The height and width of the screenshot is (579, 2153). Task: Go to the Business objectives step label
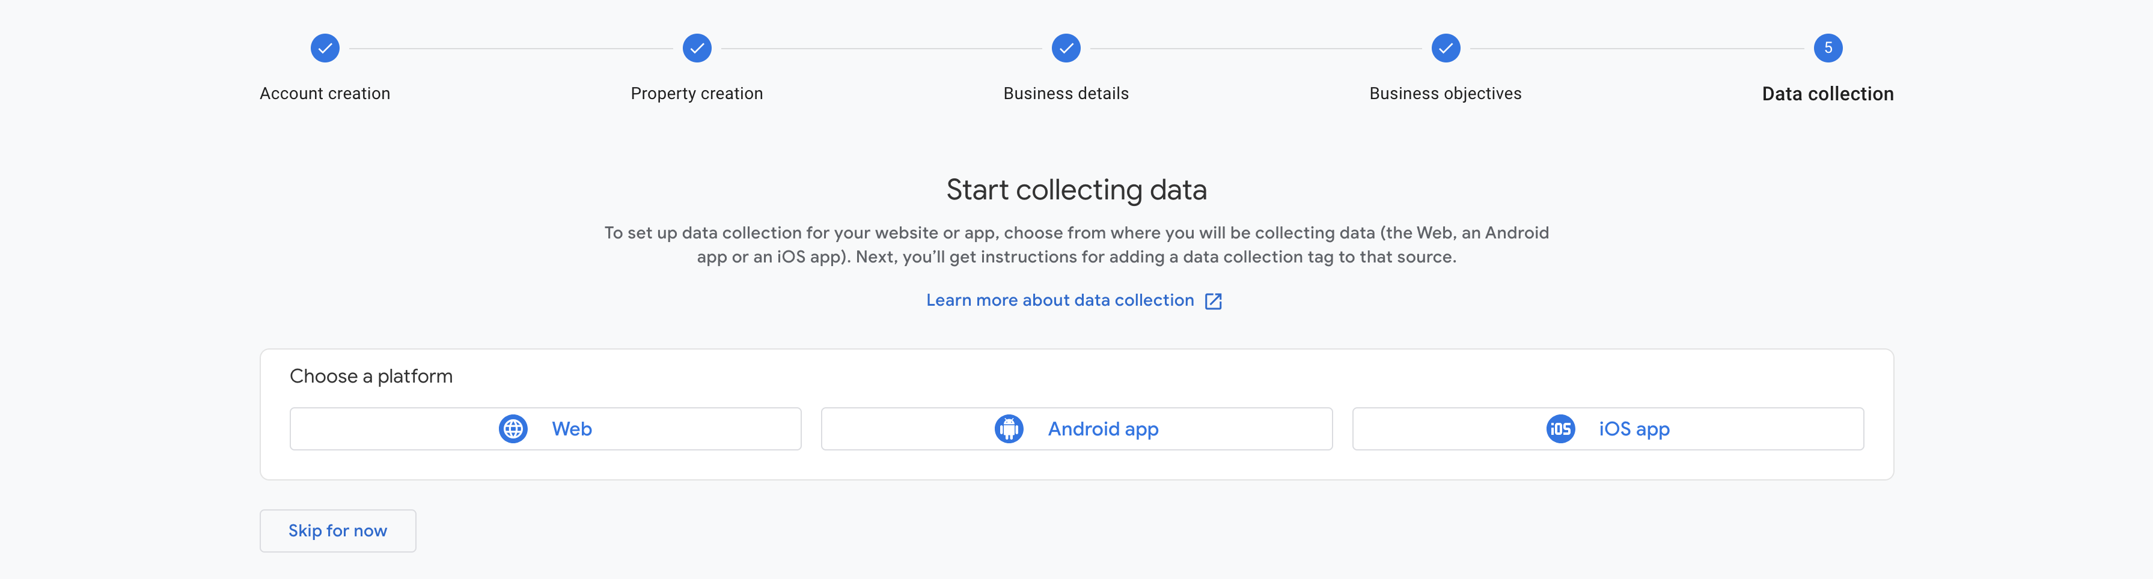click(x=1445, y=94)
